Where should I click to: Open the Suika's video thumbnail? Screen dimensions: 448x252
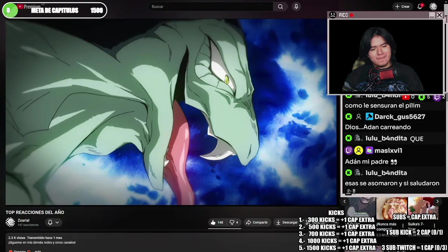click(423, 208)
